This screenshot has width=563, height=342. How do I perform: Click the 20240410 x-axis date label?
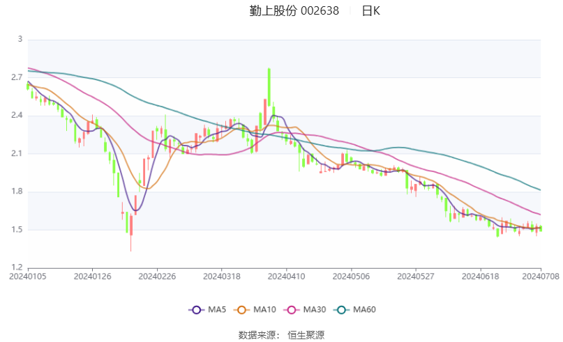click(286, 277)
